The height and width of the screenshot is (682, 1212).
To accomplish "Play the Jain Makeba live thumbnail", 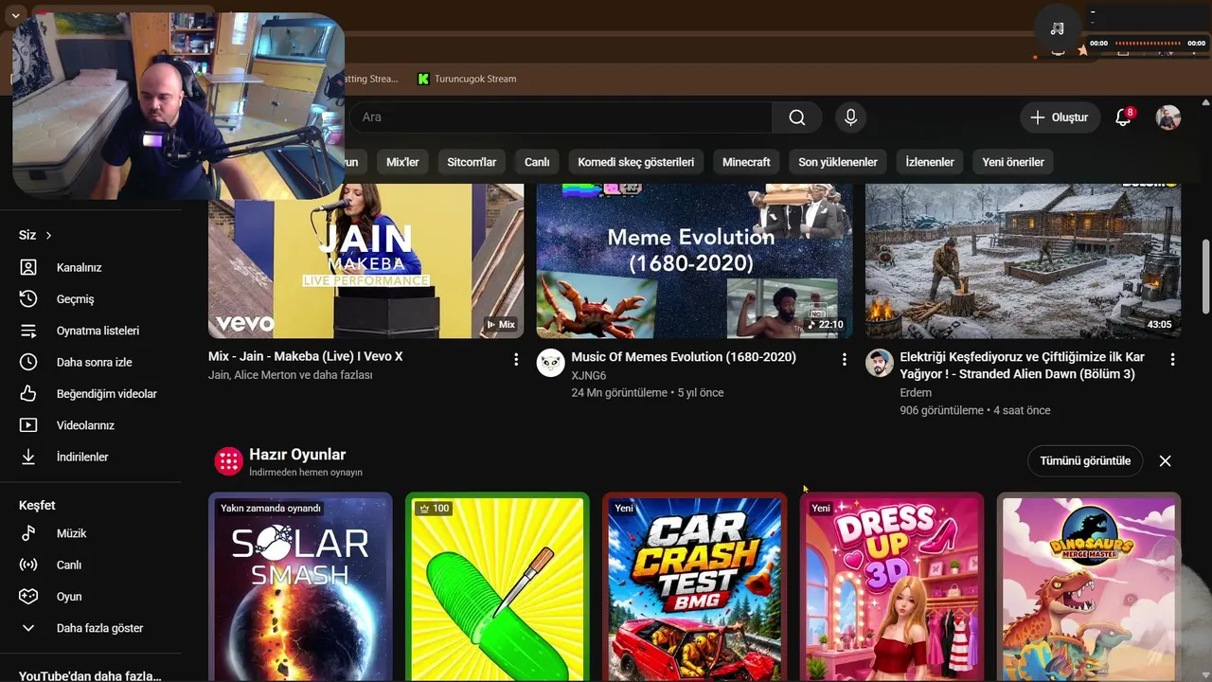I will [365, 260].
